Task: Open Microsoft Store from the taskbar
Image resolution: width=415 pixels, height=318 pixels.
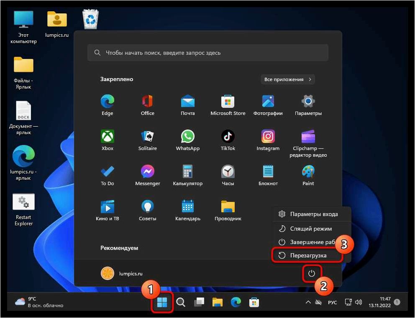Action: tap(254, 302)
